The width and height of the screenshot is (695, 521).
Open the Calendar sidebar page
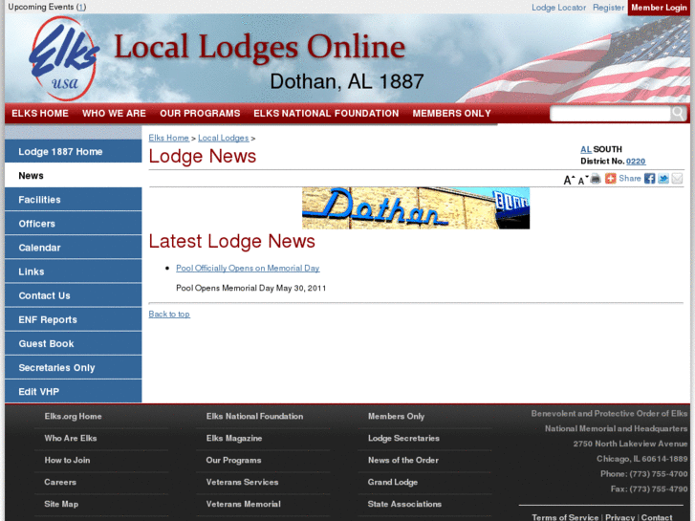(74, 248)
